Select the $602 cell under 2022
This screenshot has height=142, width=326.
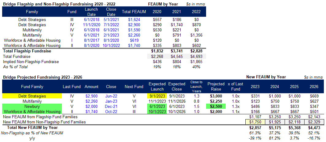tap(196, 45)
